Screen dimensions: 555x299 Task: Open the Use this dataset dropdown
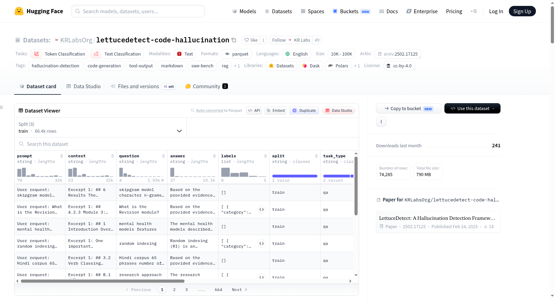pos(472,108)
